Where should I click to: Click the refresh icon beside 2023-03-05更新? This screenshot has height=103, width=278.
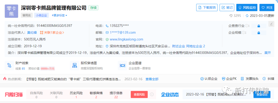(x=247, y=16)
